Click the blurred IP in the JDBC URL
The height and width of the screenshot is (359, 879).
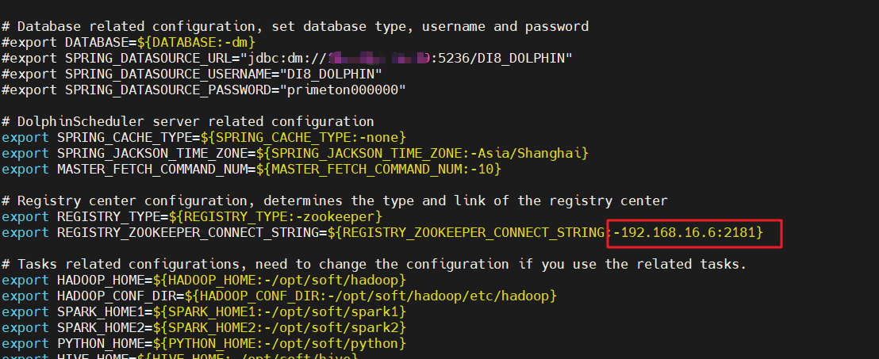378,59
